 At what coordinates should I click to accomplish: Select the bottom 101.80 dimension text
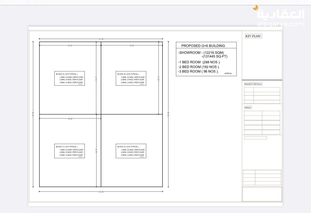click(101, 192)
